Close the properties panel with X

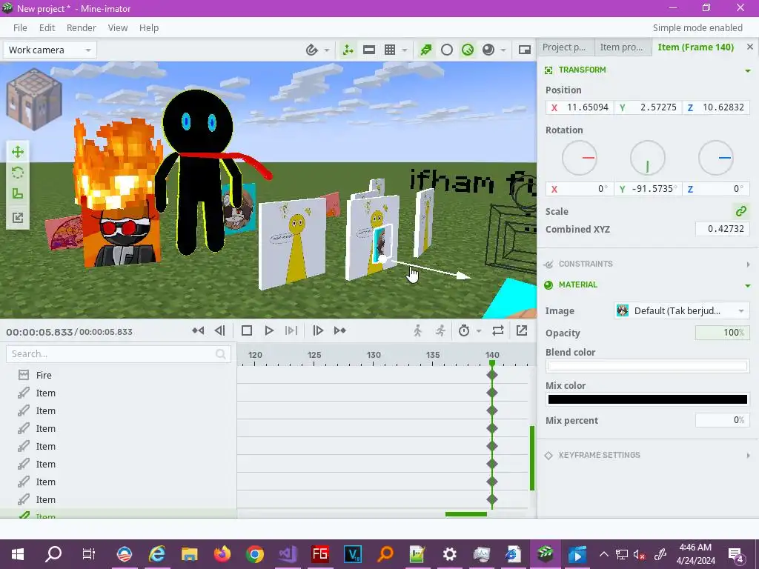point(750,47)
